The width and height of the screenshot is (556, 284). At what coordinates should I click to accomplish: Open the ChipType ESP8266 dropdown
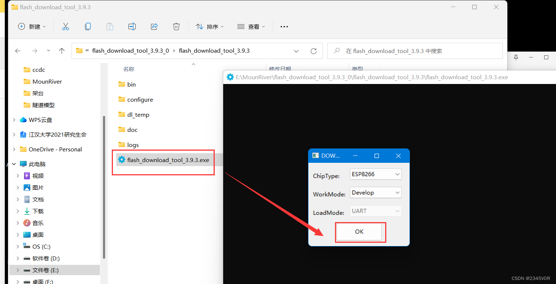(x=376, y=174)
